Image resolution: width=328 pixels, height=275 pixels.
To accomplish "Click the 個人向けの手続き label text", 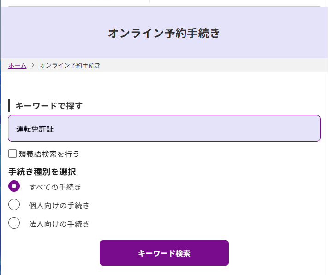I will click(x=59, y=206).
